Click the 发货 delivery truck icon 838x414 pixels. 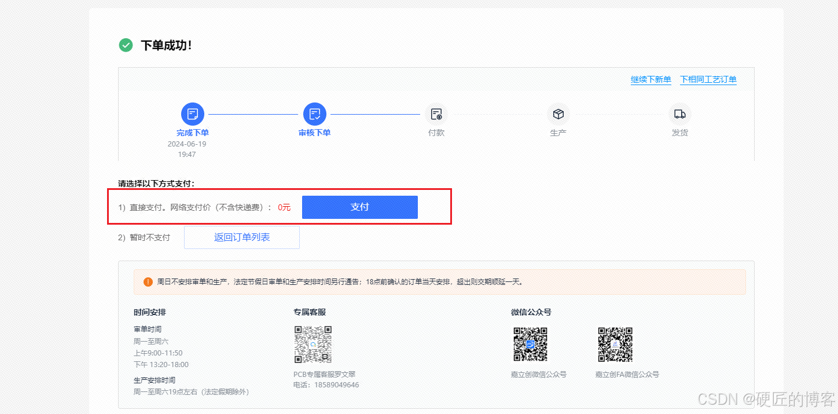coord(680,114)
